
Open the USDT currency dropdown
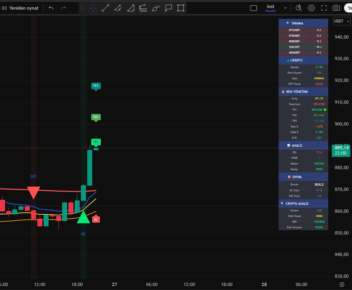341,21
